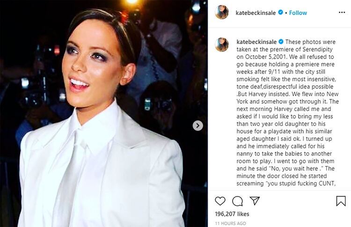Open comments via the speech bubble icon
Viewport: 351px width, 227px height.
click(237, 201)
